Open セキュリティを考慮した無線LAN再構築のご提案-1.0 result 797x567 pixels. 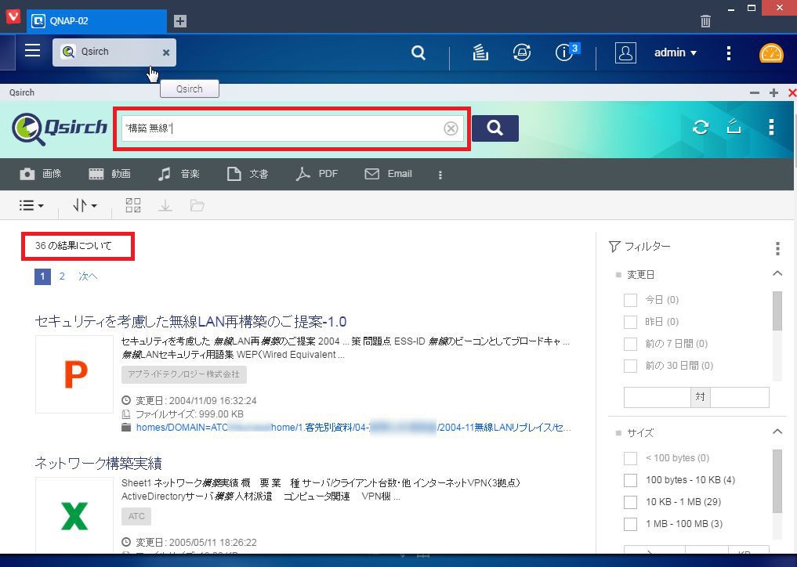pyautogui.click(x=190, y=322)
